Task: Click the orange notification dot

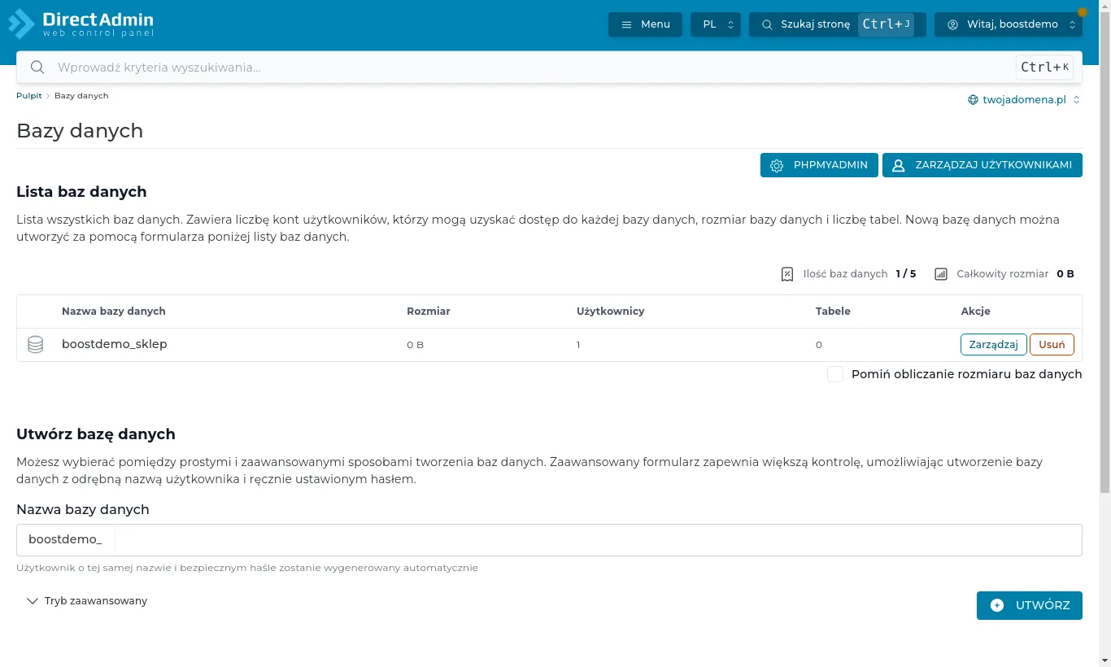Action: point(1083,12)
